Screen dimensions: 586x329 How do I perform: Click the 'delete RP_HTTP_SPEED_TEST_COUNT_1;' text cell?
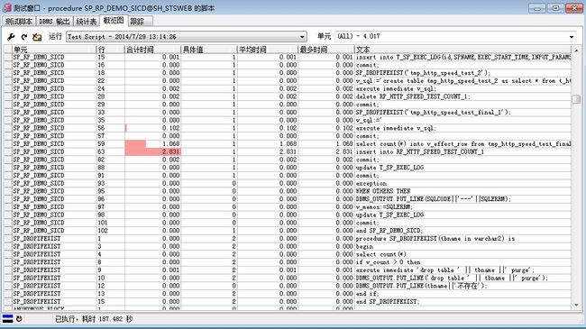tap(462, 96)
